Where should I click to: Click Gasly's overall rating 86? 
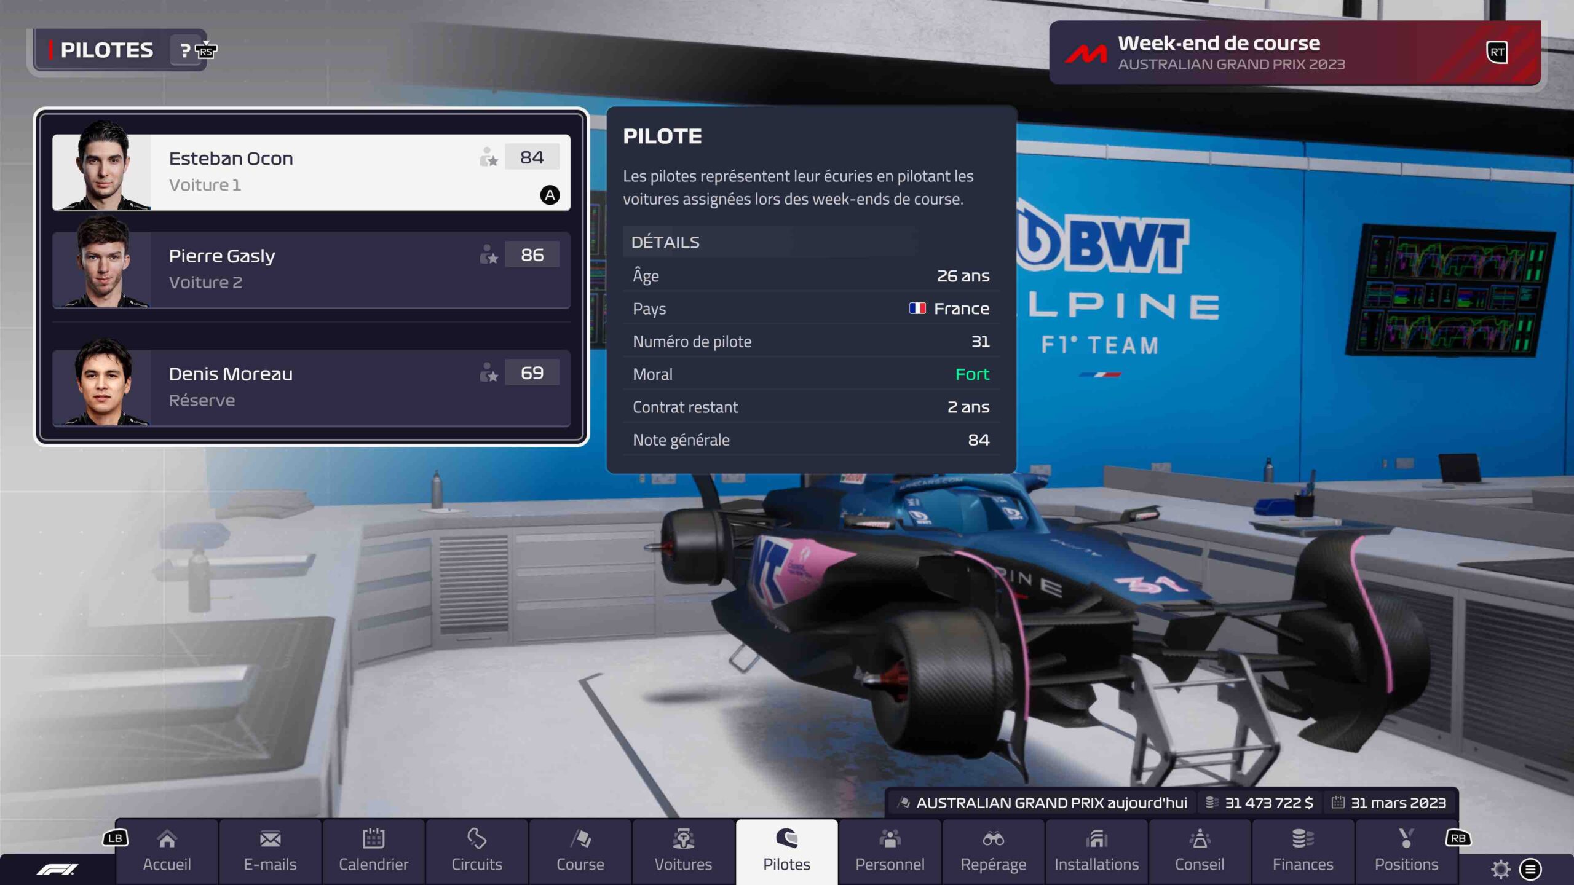[x=532, y=255]
